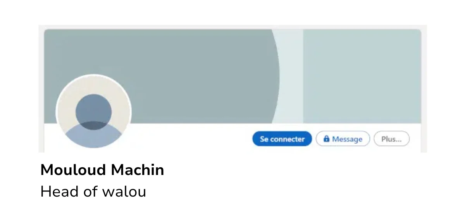Image resolution: width=465 pixels, height=219 pixels.
Task: Open the default profile avatar picture
Action: 94,112
